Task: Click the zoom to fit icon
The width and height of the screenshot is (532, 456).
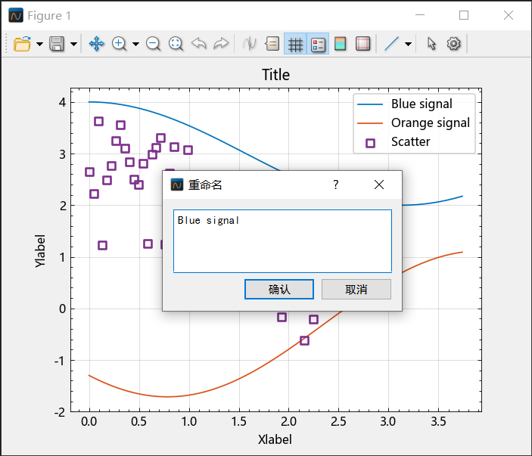Action: coord(176,44)
